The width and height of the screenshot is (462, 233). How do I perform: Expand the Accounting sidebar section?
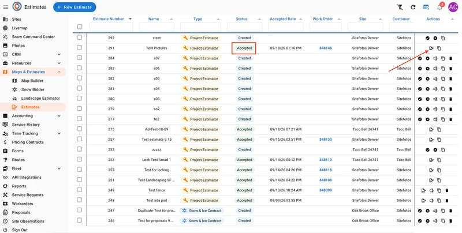pyautogui.click(x=59, y=116)
